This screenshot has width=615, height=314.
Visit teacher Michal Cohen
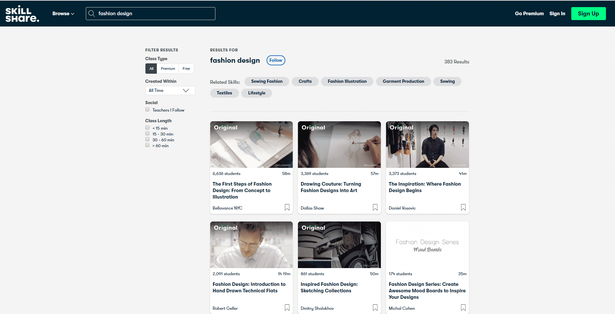pyautogui.click(x=402, y=309)
